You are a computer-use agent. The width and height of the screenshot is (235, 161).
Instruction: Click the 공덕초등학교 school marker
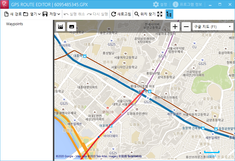tap(166, 73)
